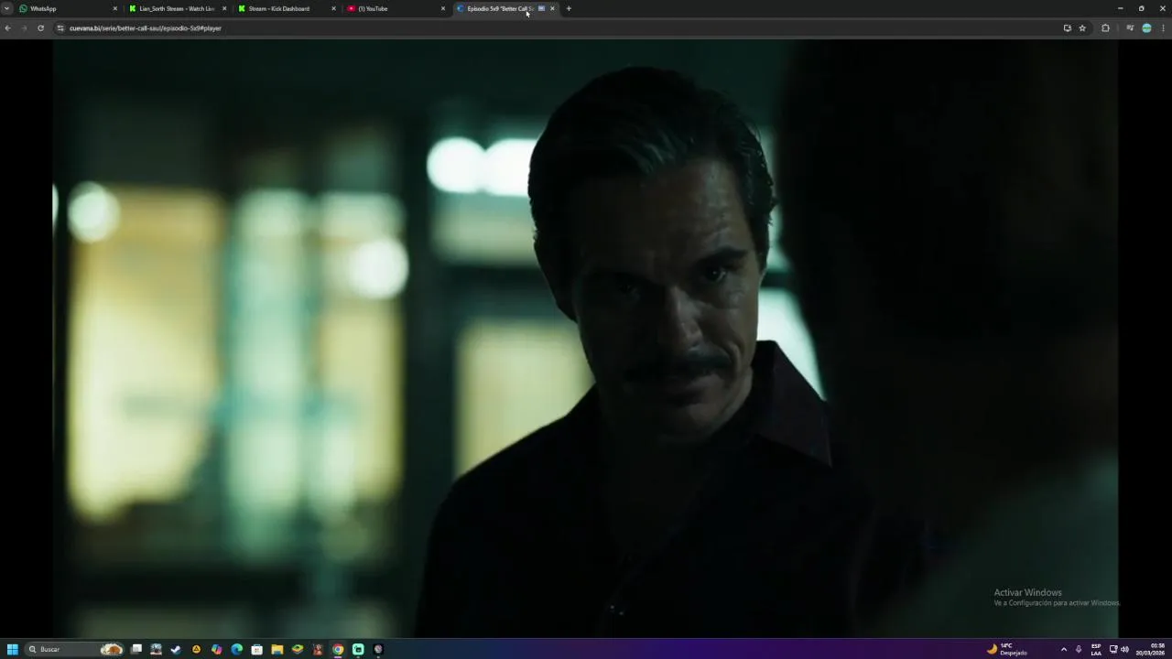
Task: Click the Buscar taskbar search box
Action: coord(75,649)
